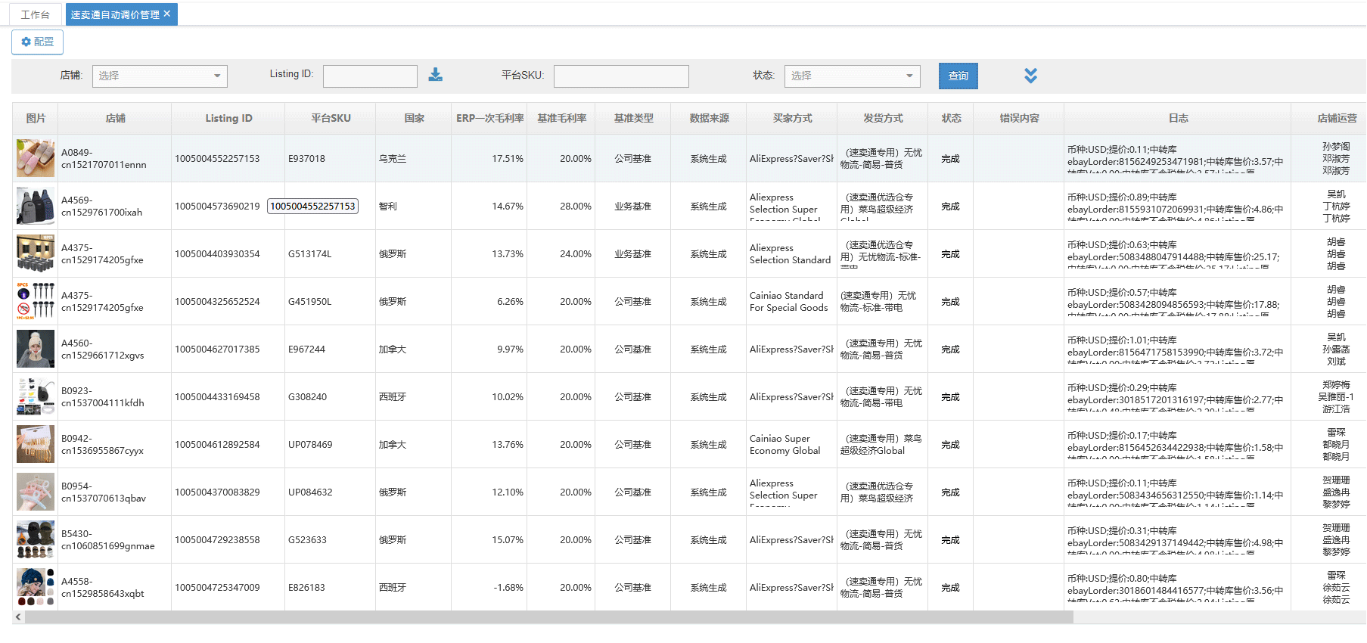Open the 店铺 store dropdown
Image resolution: width=1367 pixels, height=643 pixels.
(160, 76)
